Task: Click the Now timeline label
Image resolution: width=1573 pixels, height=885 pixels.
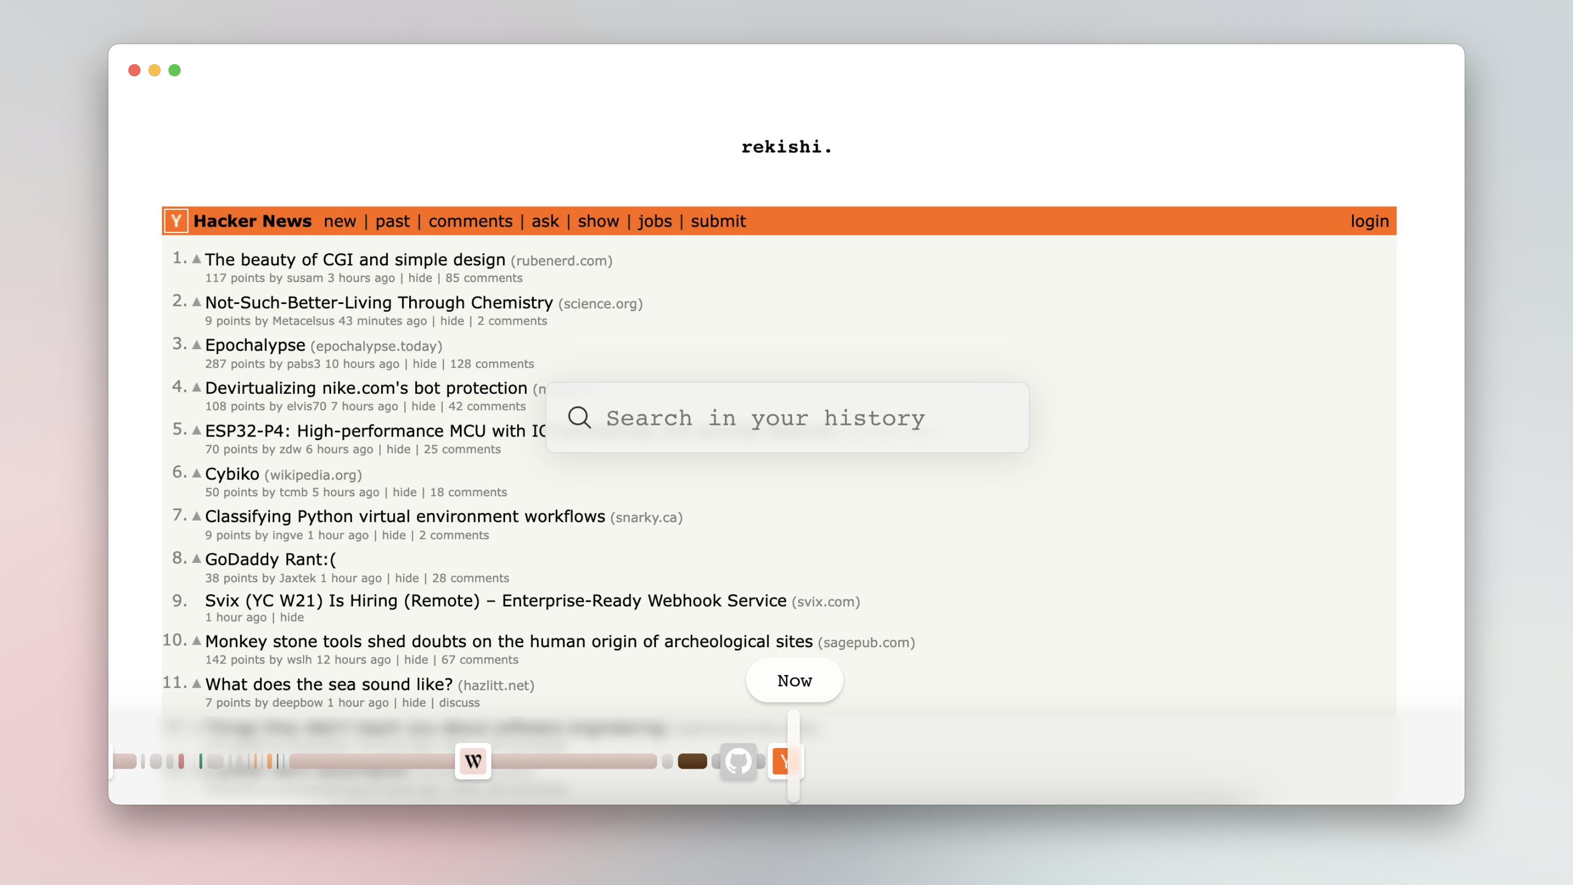Action: tap(794, 680)
